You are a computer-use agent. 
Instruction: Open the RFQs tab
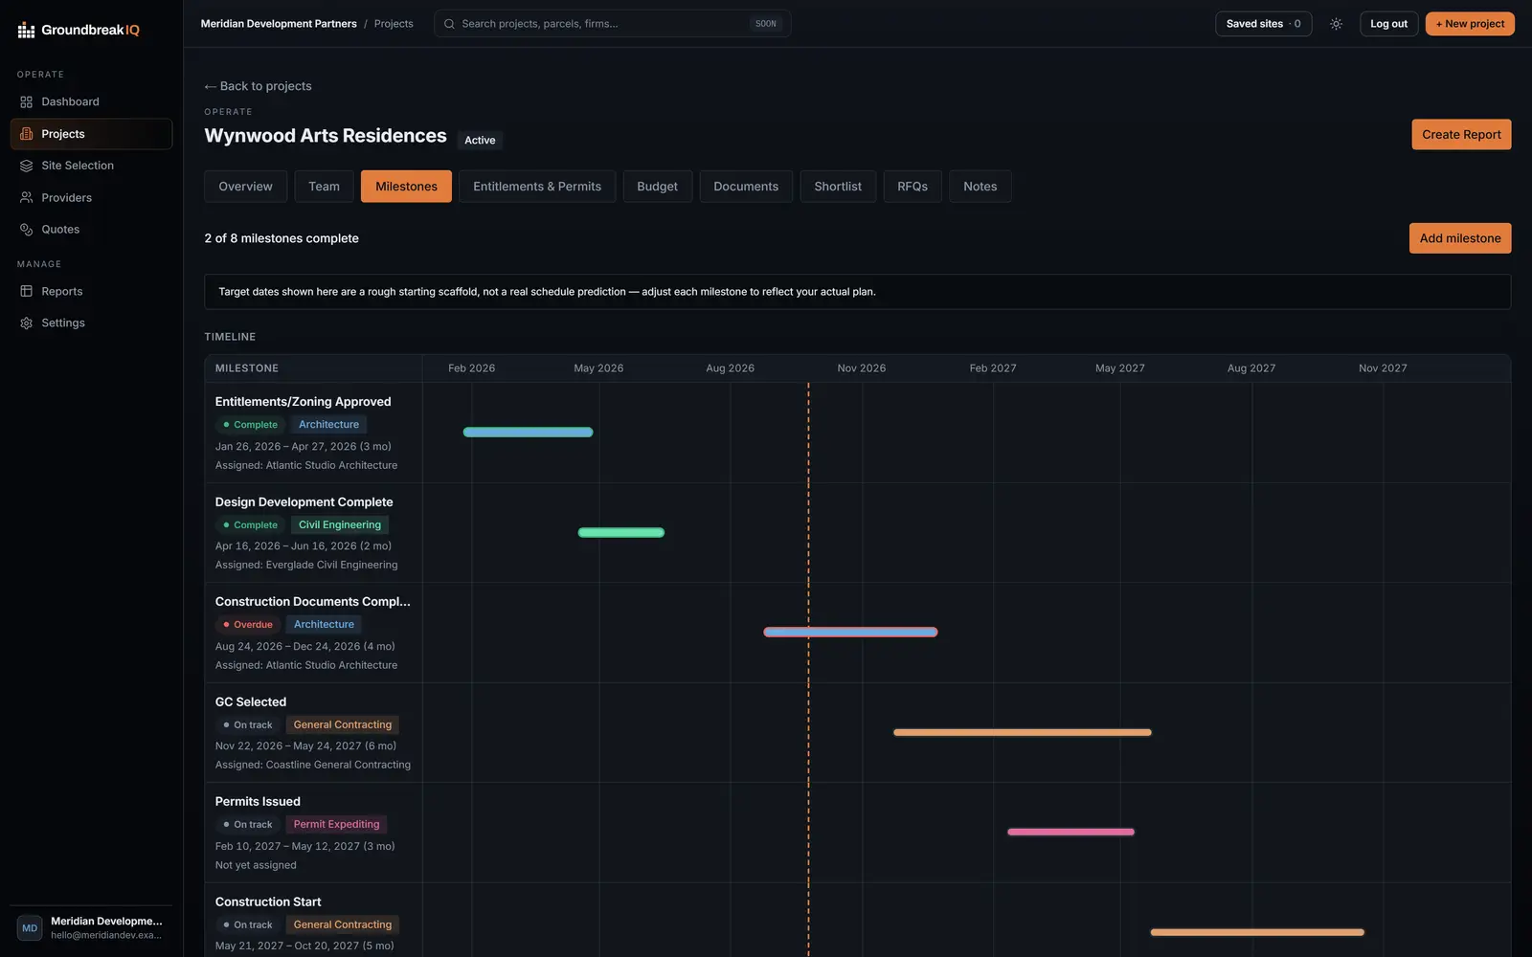(912, 187)
